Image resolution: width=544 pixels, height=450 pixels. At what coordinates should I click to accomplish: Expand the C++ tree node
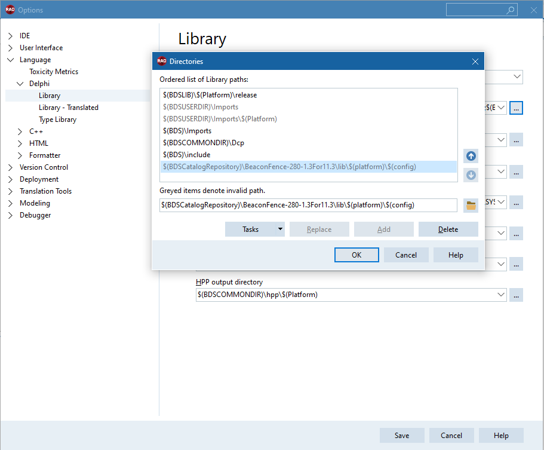pyautogui.click(x=20, y=131)
